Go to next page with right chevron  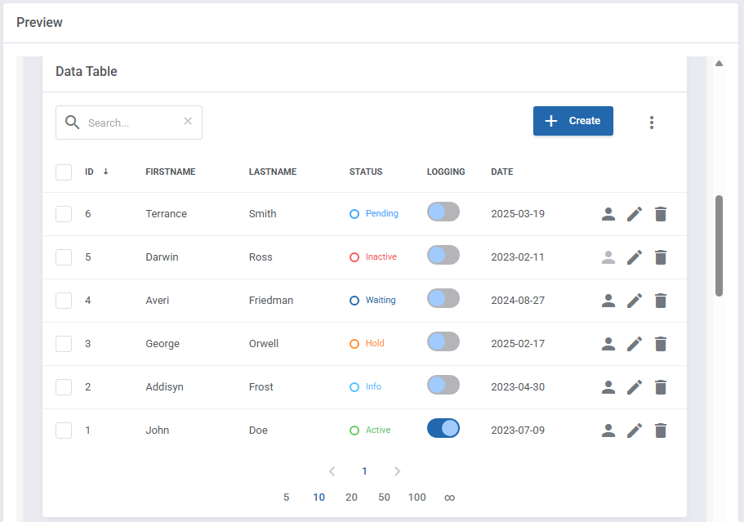tap(398, 471)
